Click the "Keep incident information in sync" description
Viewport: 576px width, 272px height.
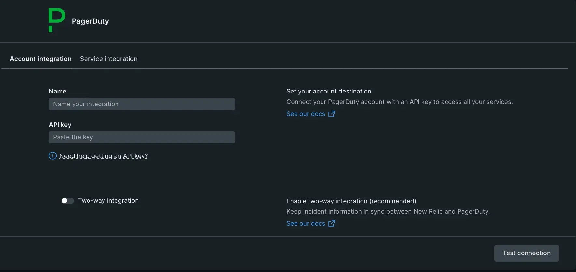388,212
